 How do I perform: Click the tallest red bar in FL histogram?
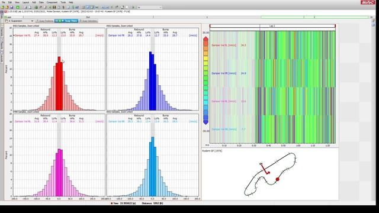point(59,83)
